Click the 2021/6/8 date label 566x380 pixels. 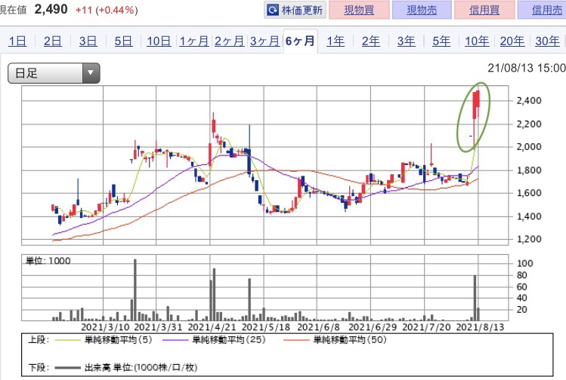click(318, 327)
